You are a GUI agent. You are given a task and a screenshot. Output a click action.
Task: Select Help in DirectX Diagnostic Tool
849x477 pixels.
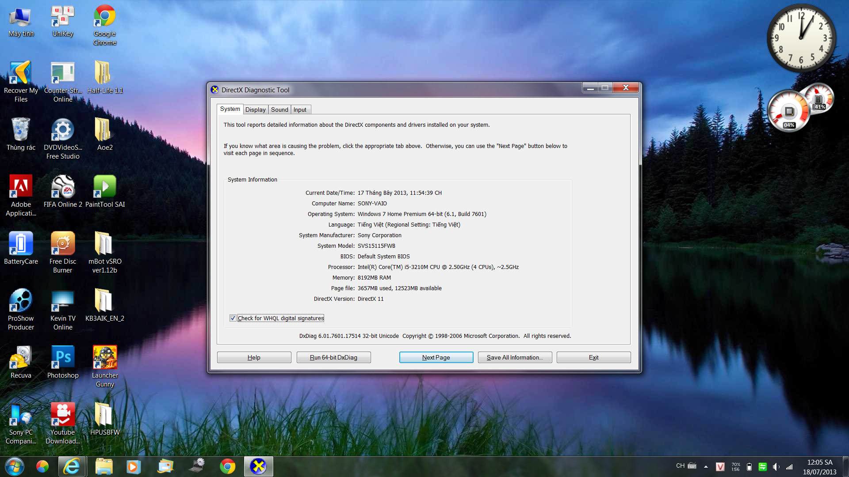coord(254,357)
